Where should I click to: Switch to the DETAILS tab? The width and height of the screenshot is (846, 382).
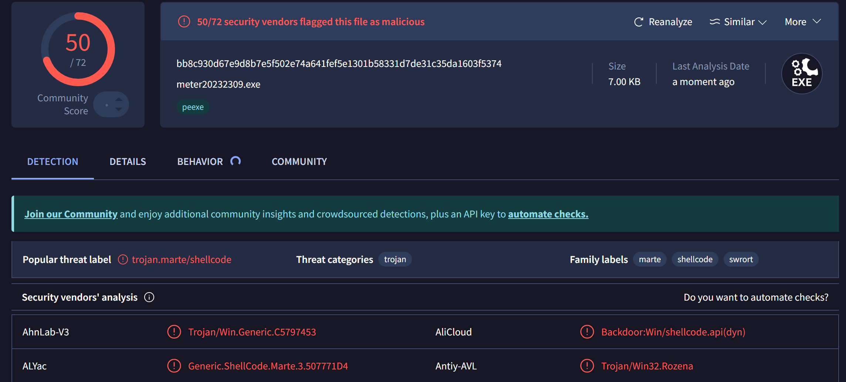coord(128,162)
